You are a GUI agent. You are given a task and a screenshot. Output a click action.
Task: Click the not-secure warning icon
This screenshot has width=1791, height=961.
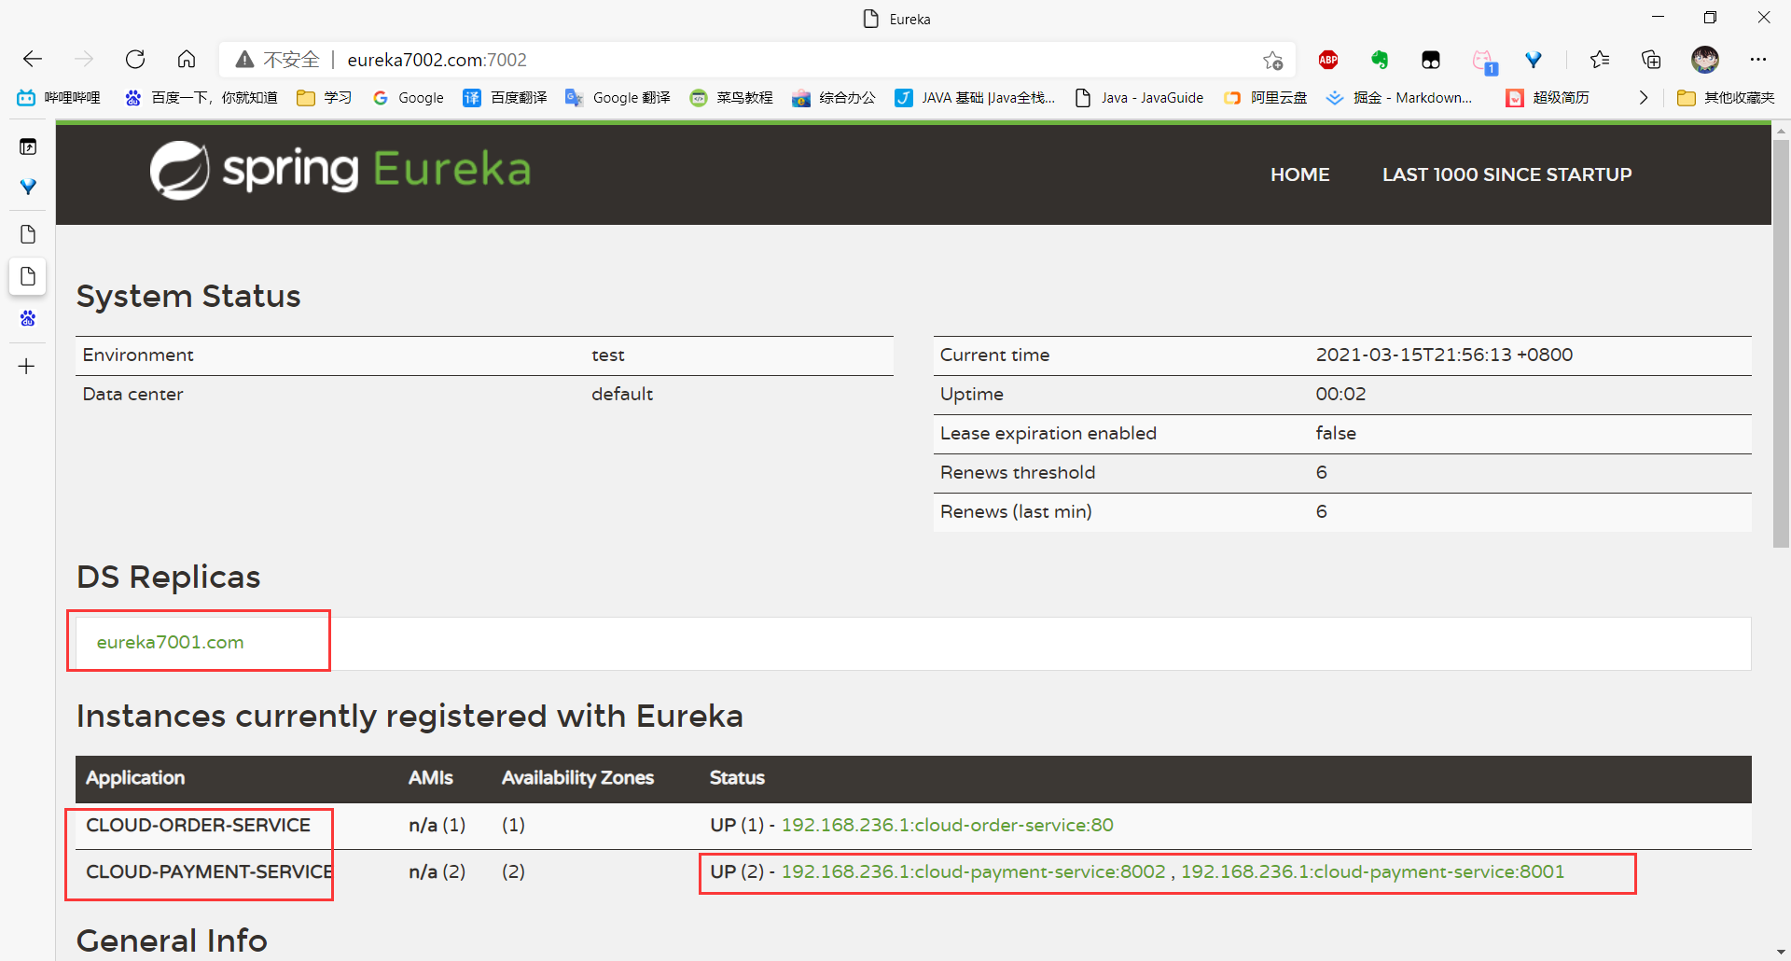245,60
